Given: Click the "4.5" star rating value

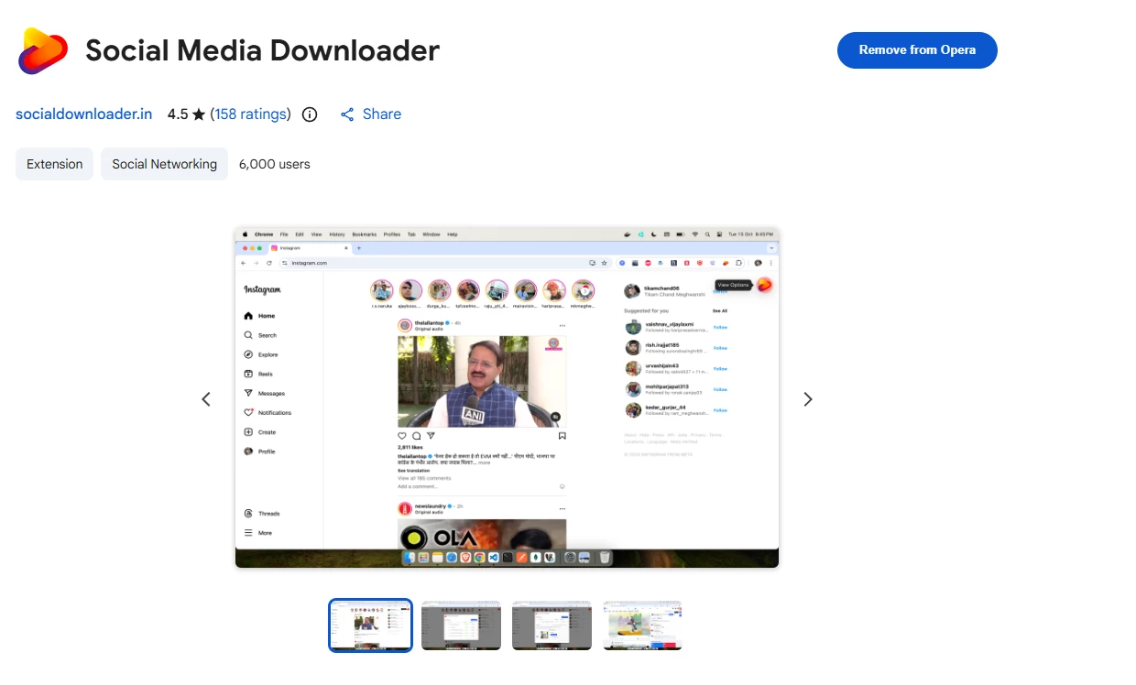Looking at the screenshot, I should coord(178,114).
